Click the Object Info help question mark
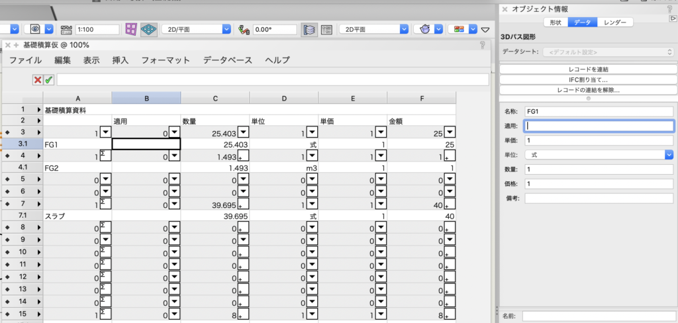 pos(669,9)
